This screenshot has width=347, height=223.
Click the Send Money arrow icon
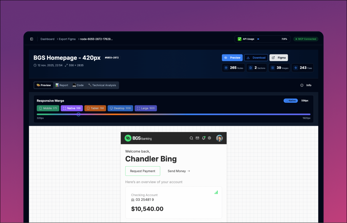tap(189, 171)
